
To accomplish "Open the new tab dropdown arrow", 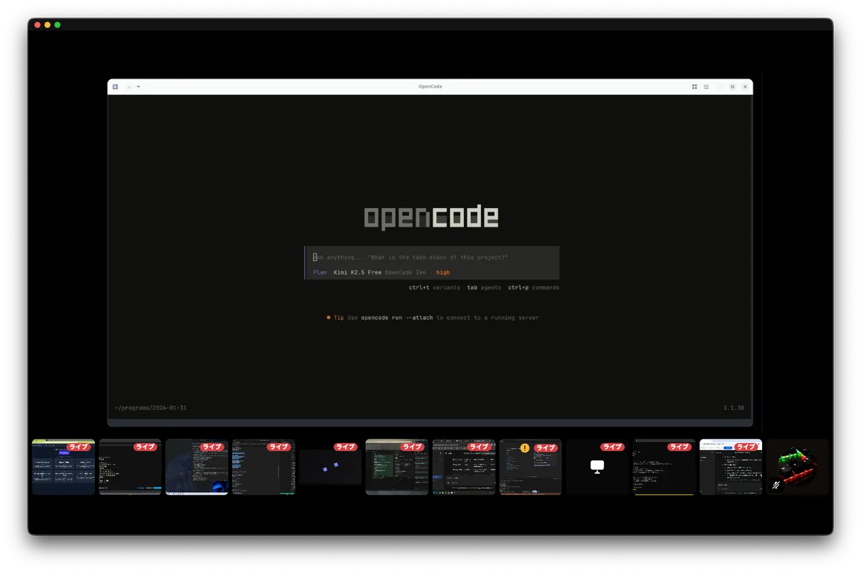I will click(x=139, y=87).
